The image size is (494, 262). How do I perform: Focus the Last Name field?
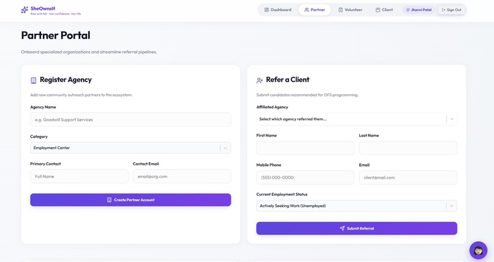(x=408, y=148)
